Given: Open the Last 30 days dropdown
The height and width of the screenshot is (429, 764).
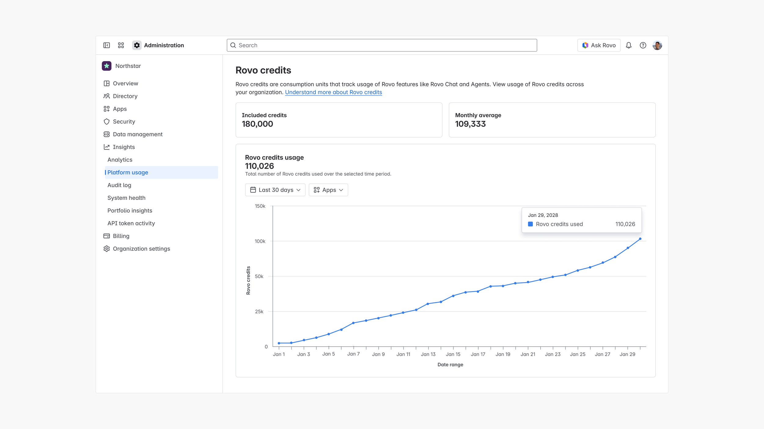Looking at the screenshot, I should click(x=275, y=190).
